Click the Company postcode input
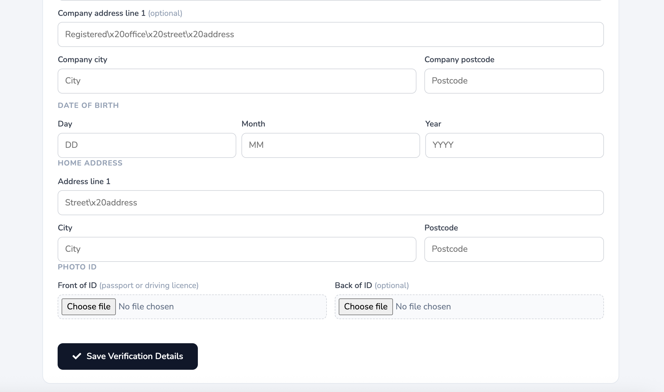 (514, 81)
